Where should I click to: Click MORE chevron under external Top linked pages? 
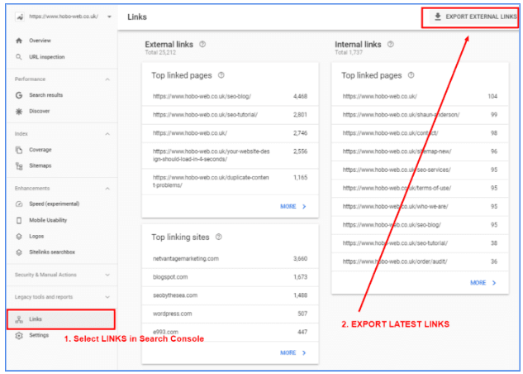pos(304,207)
